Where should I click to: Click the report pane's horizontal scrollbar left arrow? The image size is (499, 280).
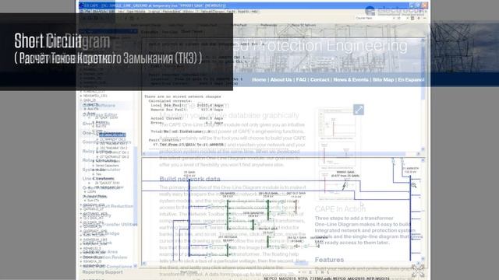pos(143,154)
